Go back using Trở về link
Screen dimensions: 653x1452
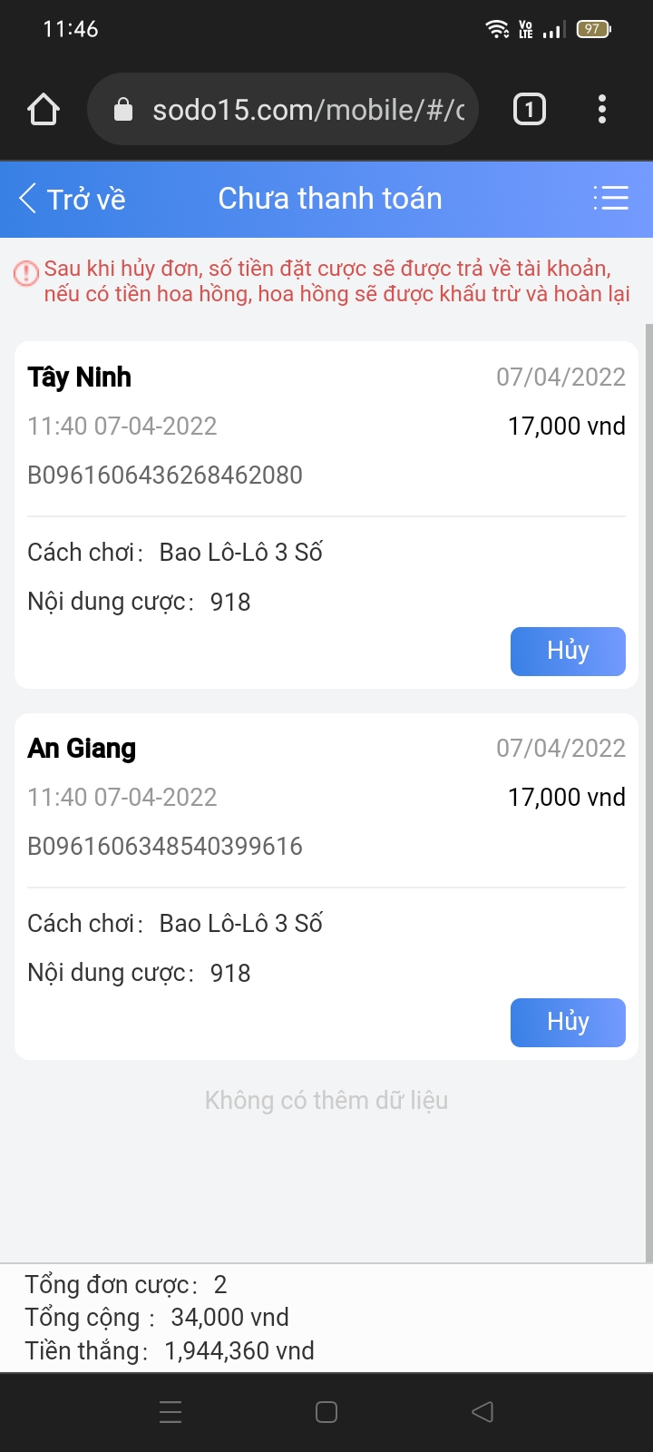point(86,199)
